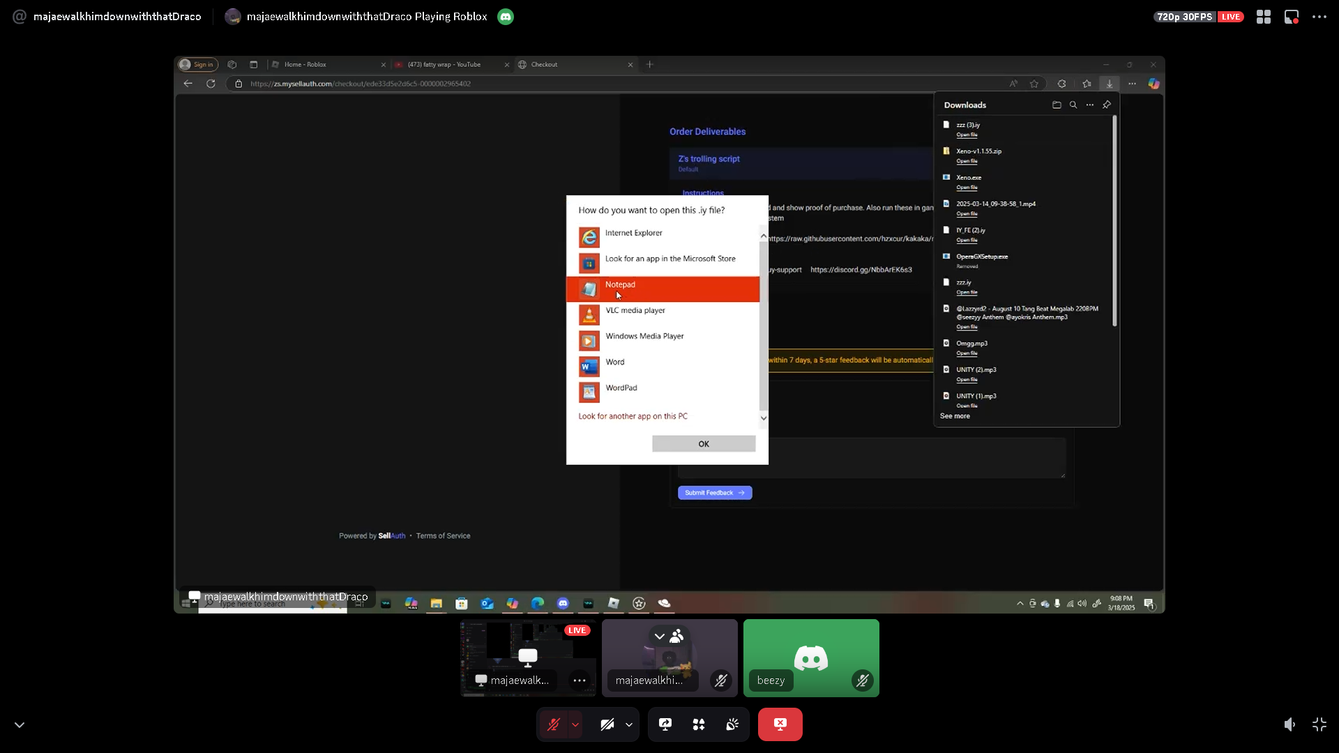1339x753 pixels.
Task: Open file link under Xeno-v1.1.55.zip
Action: coord(967,161)
